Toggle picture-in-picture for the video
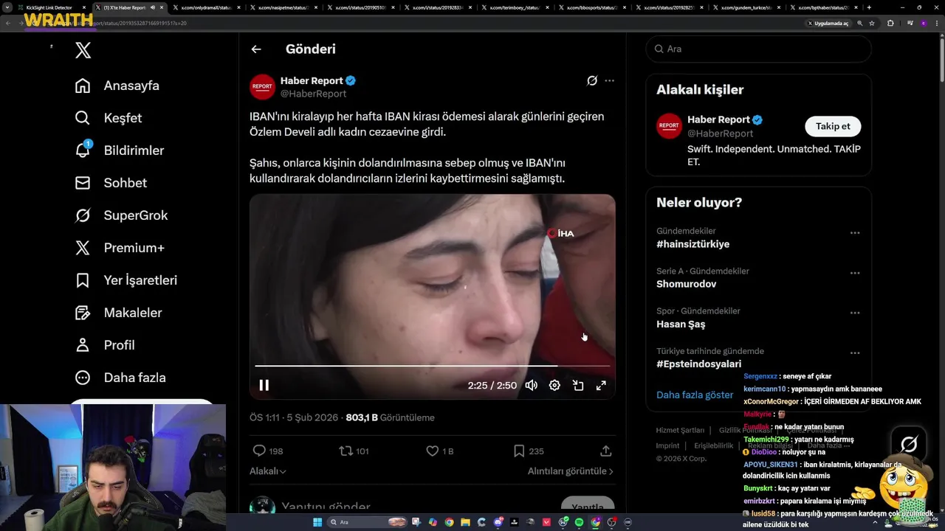The width and height of the screenshot is (945, 531). pyautogui.click(x=578, y=385)
